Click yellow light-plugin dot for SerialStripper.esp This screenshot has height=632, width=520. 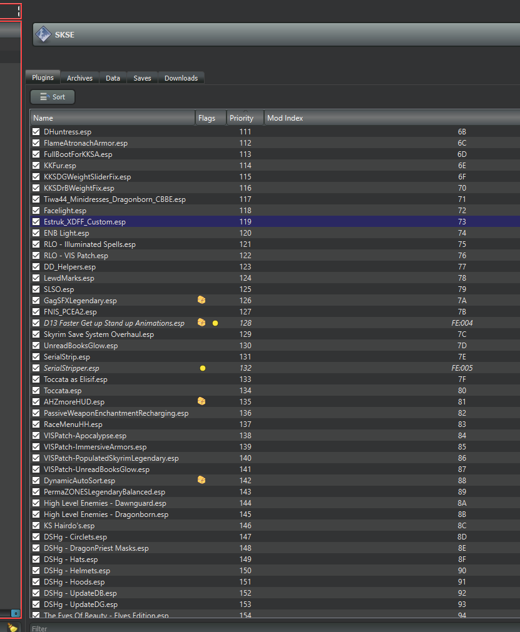[203, 368]
